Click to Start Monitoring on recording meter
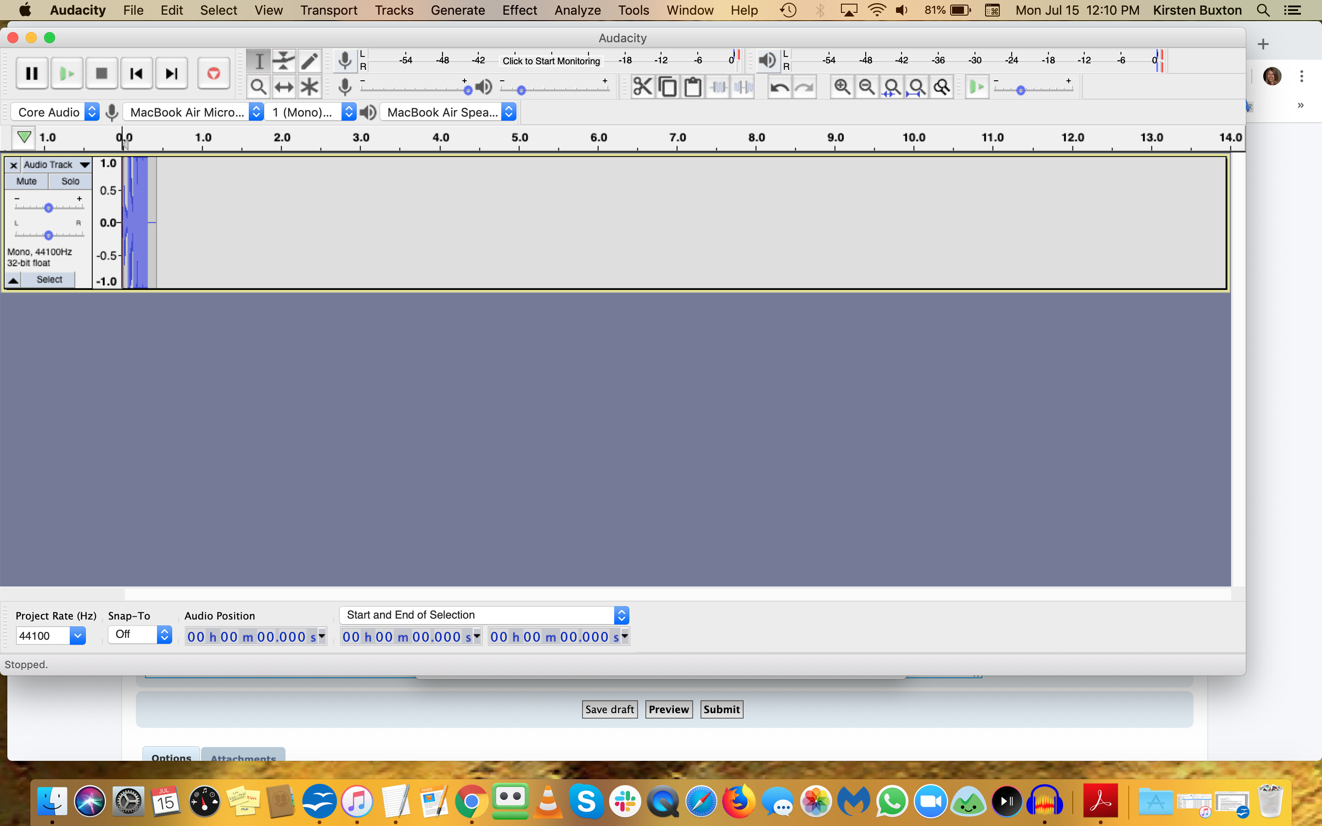Screen dimensions: 1322x826 coord(551,61)
